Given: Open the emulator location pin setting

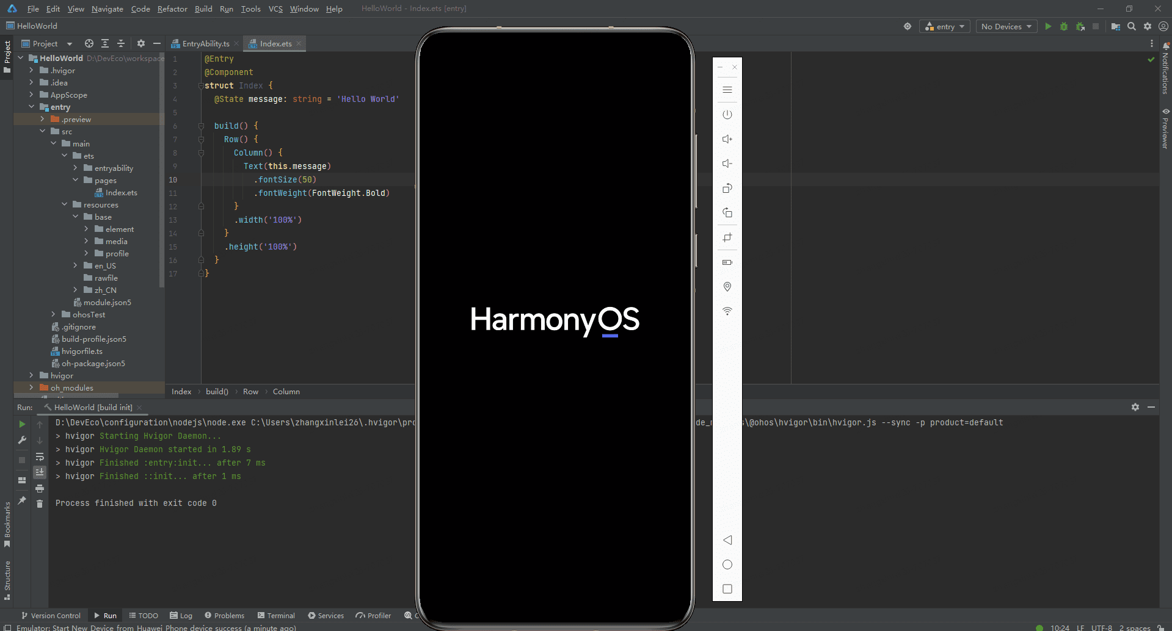Looking at the screenshot, I should (727, 287).
